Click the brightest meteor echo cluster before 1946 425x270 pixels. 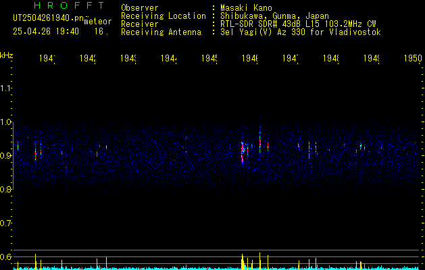[243, 151]
